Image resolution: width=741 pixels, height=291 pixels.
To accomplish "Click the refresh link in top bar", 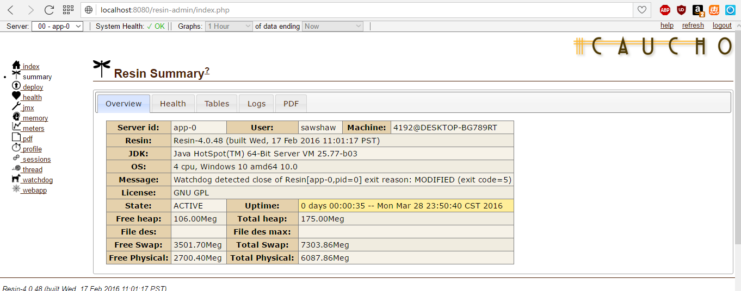I will pos(693,26).
